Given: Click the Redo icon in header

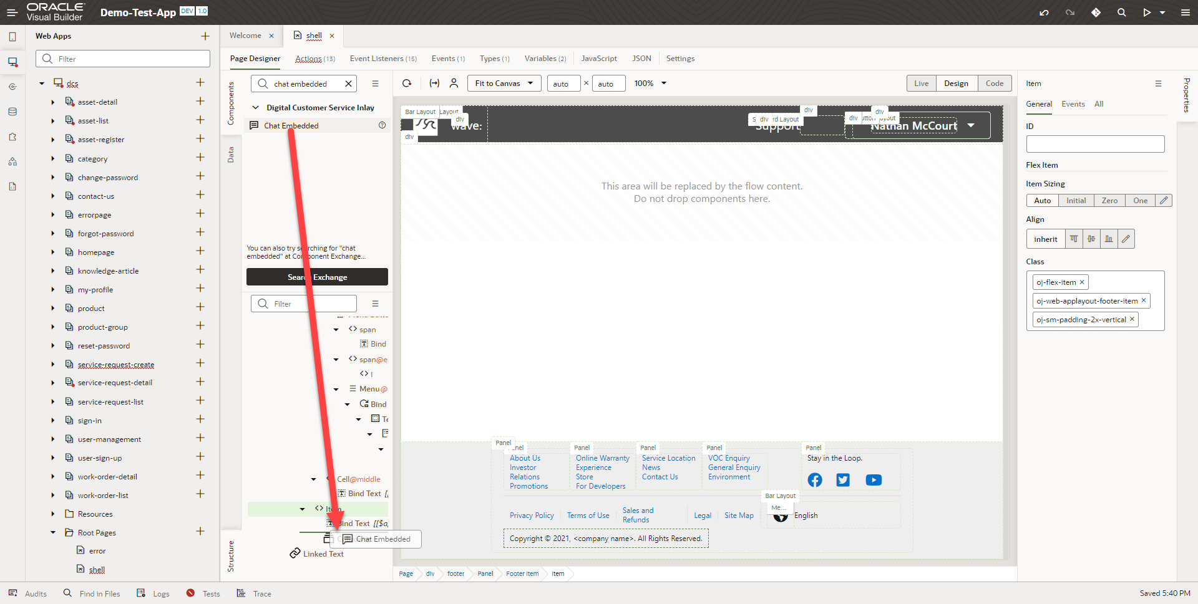Looking at the screenshot, I should (1070, 12).
